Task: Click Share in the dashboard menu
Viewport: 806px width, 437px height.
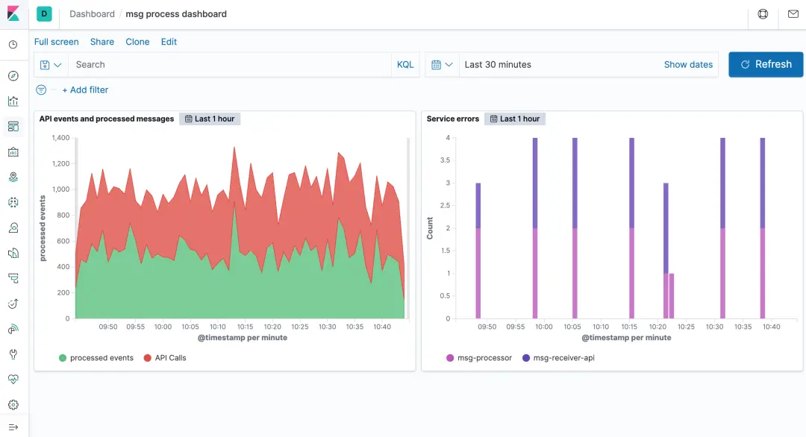Action: point(102,42)
